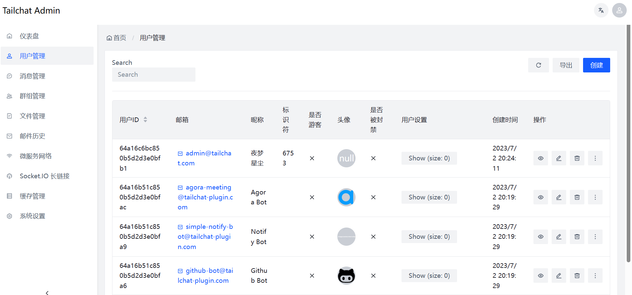The height and width of the screenshot is (295, 632).
Task: Delete the Github Bot user row
Action: coord(577,276)
